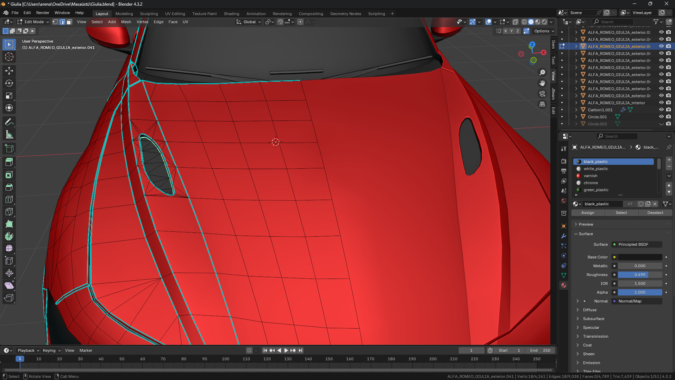Activate the Knife tool
675x380 pixels.
pyautogui.click(x=9, y=212)
